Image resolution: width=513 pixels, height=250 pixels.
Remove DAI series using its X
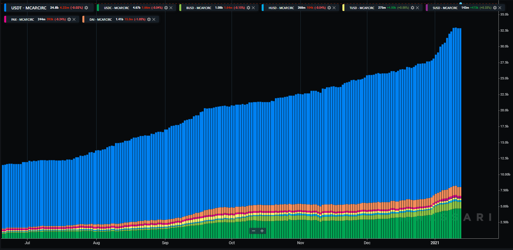click(154, 19)
